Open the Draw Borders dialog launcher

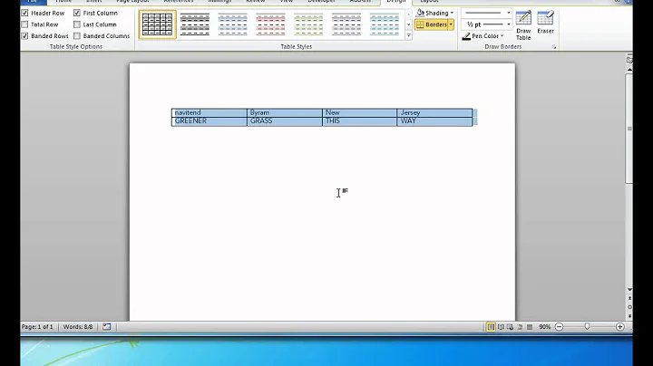point(554,47)
